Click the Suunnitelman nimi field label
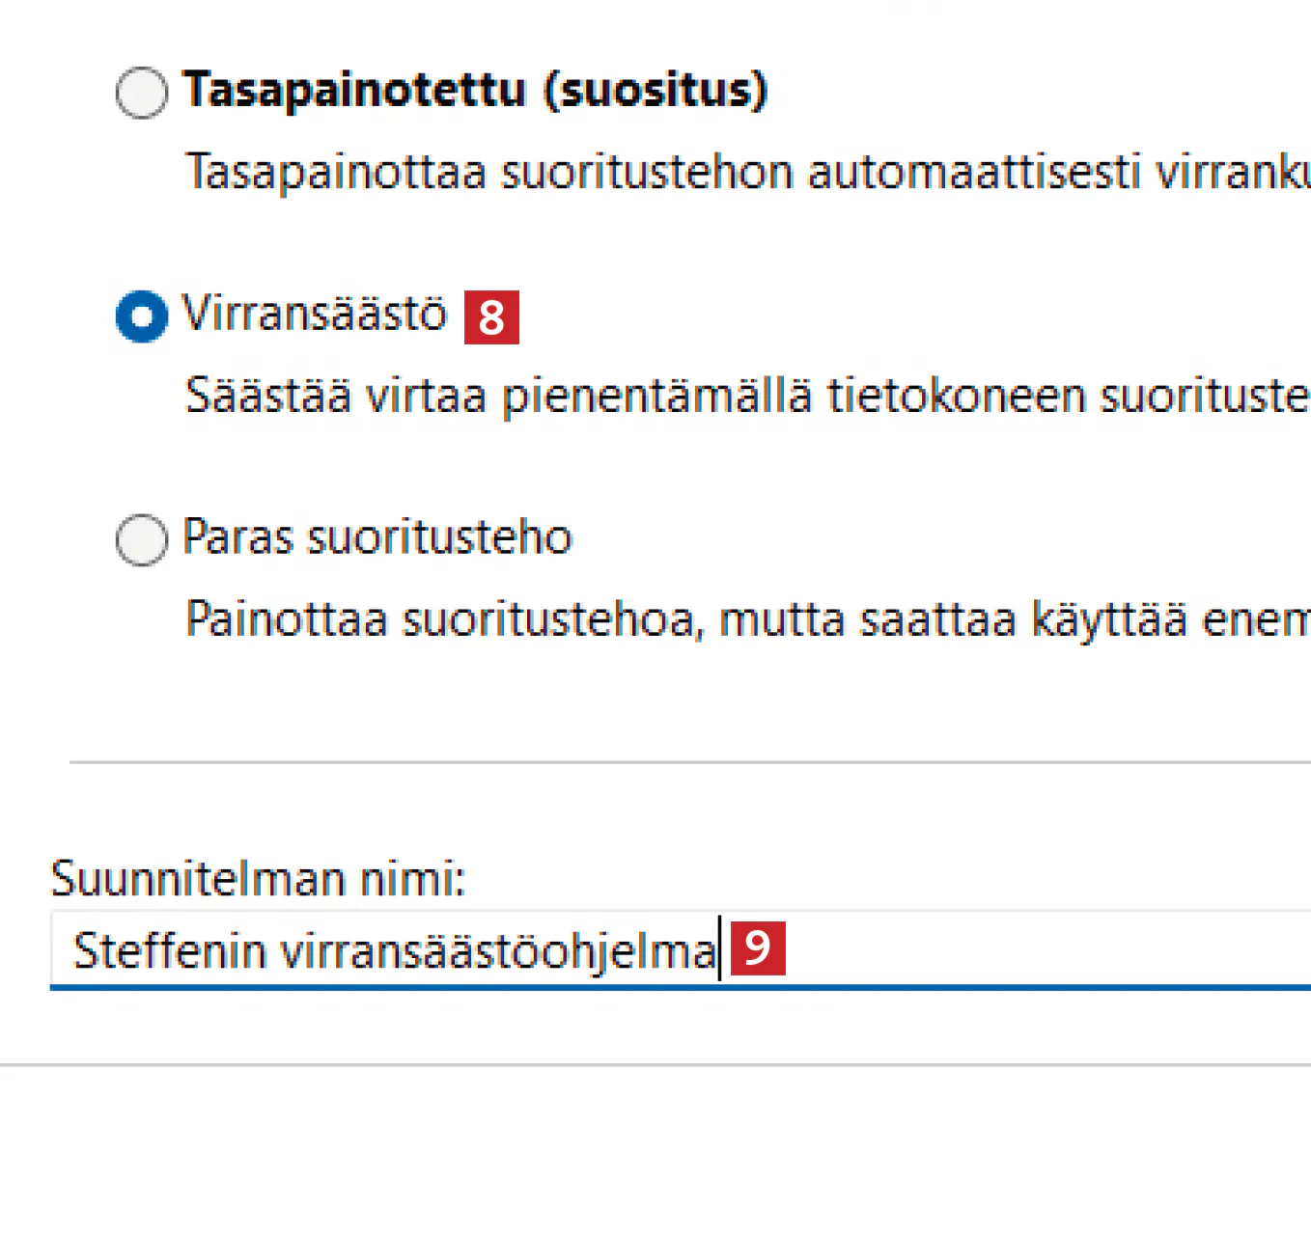This screenshot has height=1235, width=1311. point(258,879)
